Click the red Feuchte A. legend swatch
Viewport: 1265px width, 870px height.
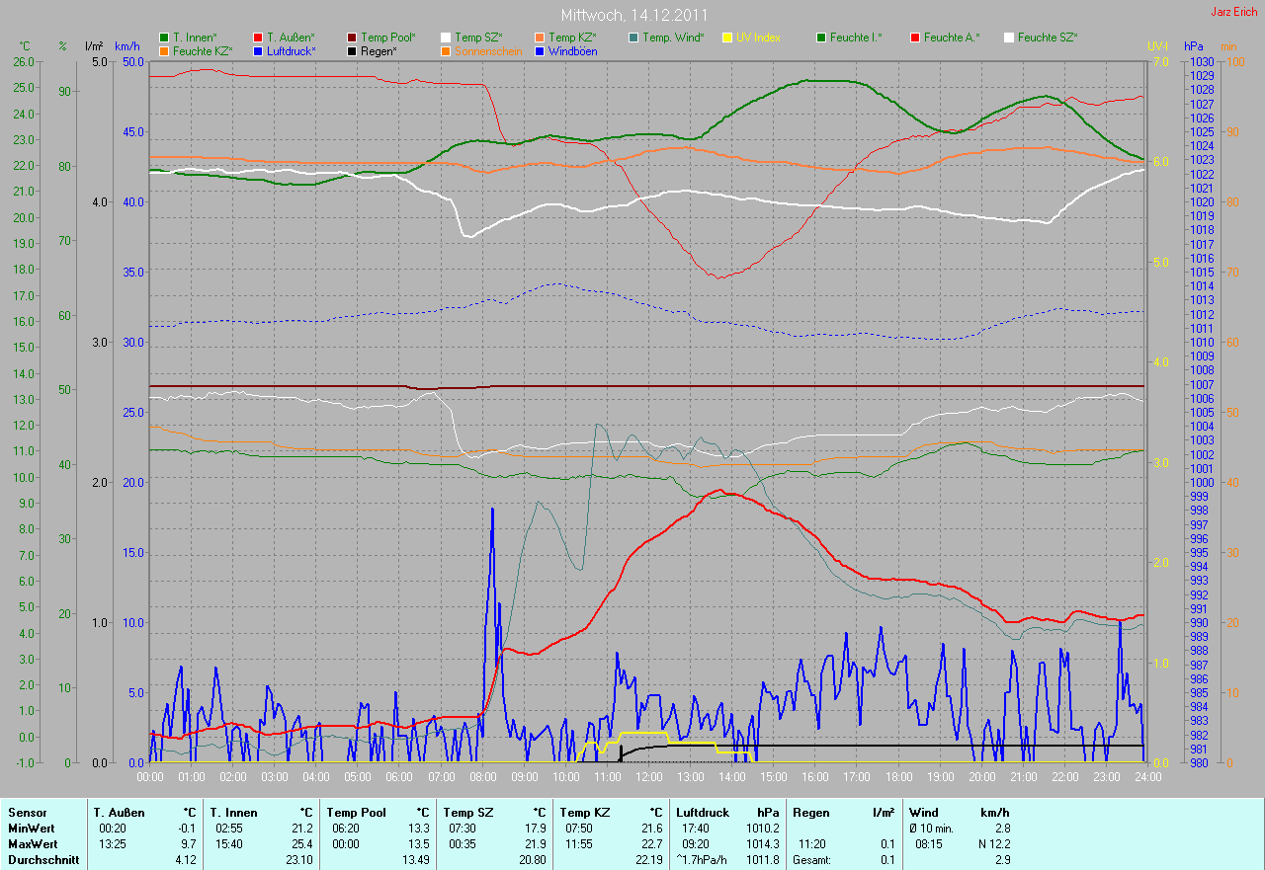tap(915, 38)
